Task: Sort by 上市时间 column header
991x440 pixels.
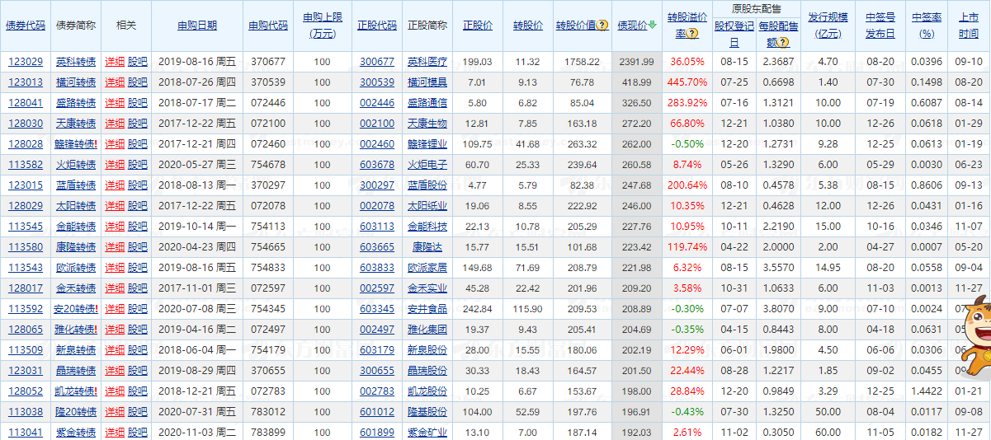Action: coord(970,26)
